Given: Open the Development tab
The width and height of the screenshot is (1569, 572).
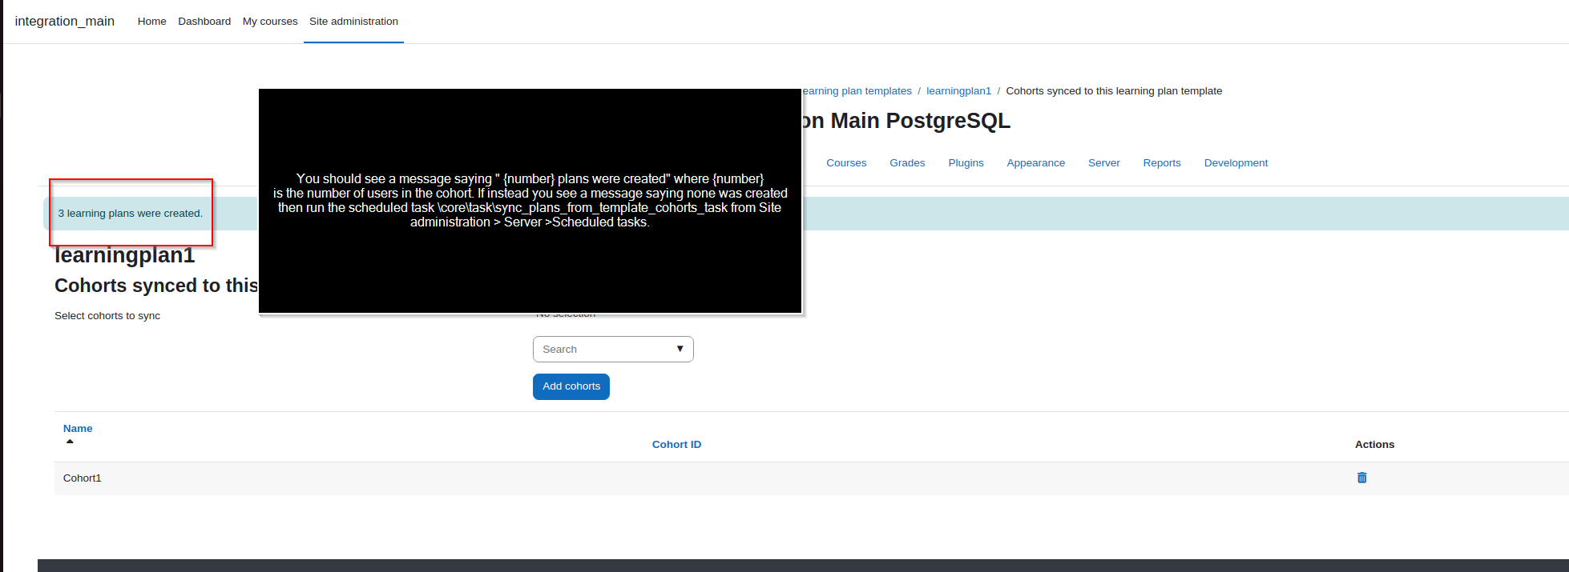Looking at the screenshot, I should coord(1236,163).
